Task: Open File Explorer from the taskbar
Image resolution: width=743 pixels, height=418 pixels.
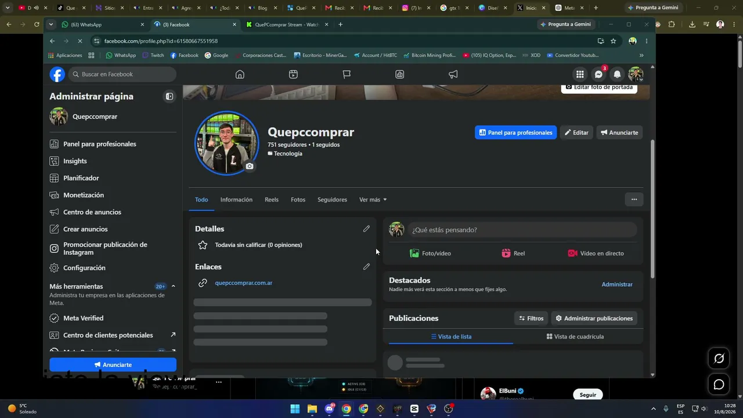Action: coord(312,409)
